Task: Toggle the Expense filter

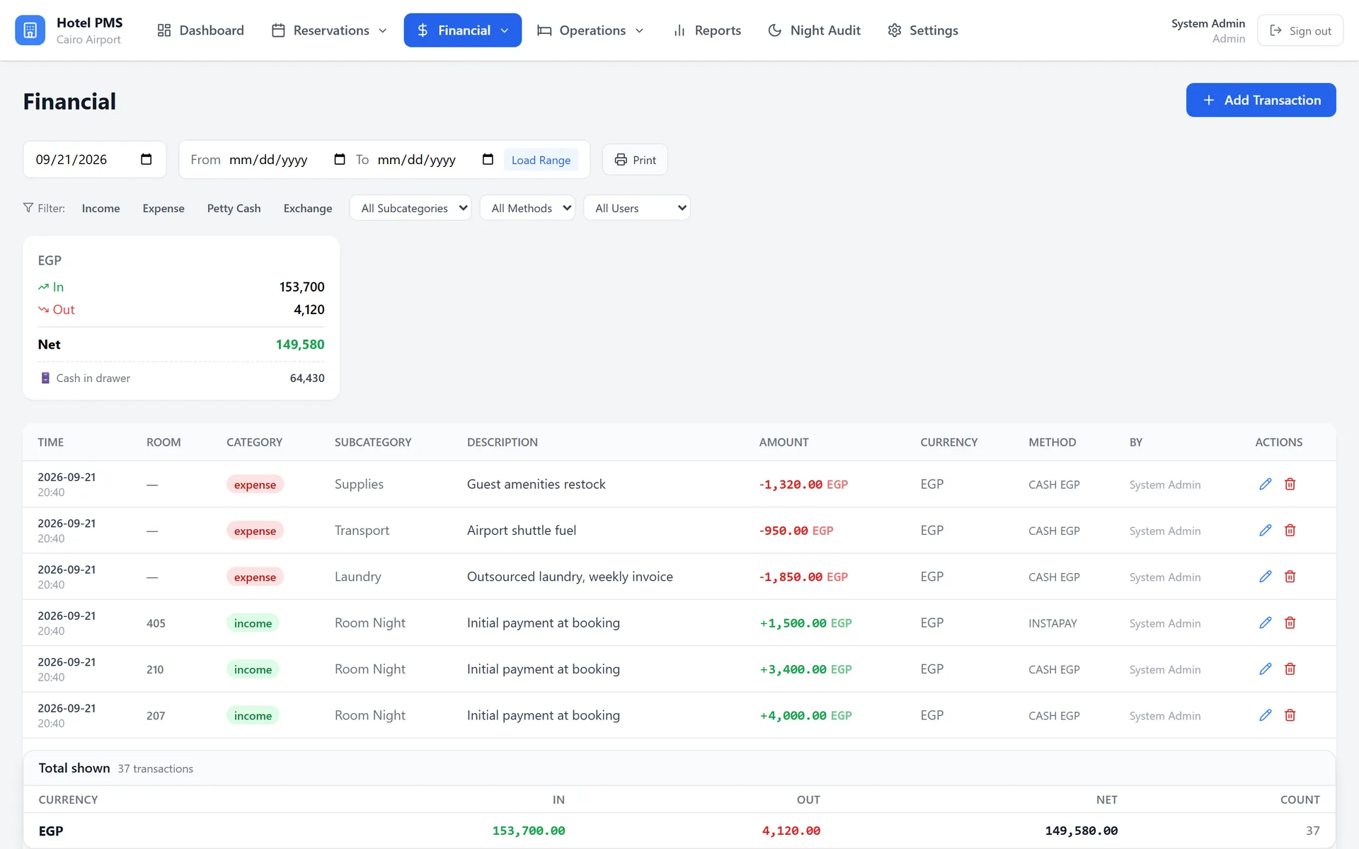Action: [164, 208]
